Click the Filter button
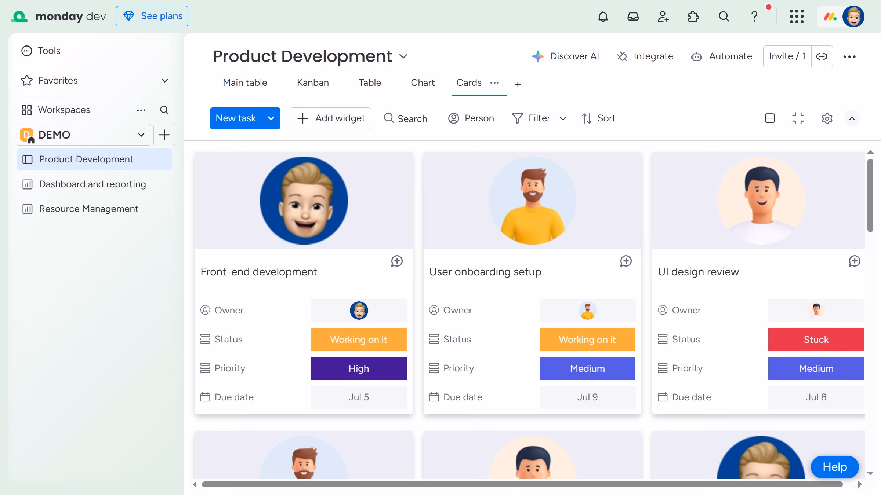The height and width of the screenshot is (495, 881). coord(531,118)
